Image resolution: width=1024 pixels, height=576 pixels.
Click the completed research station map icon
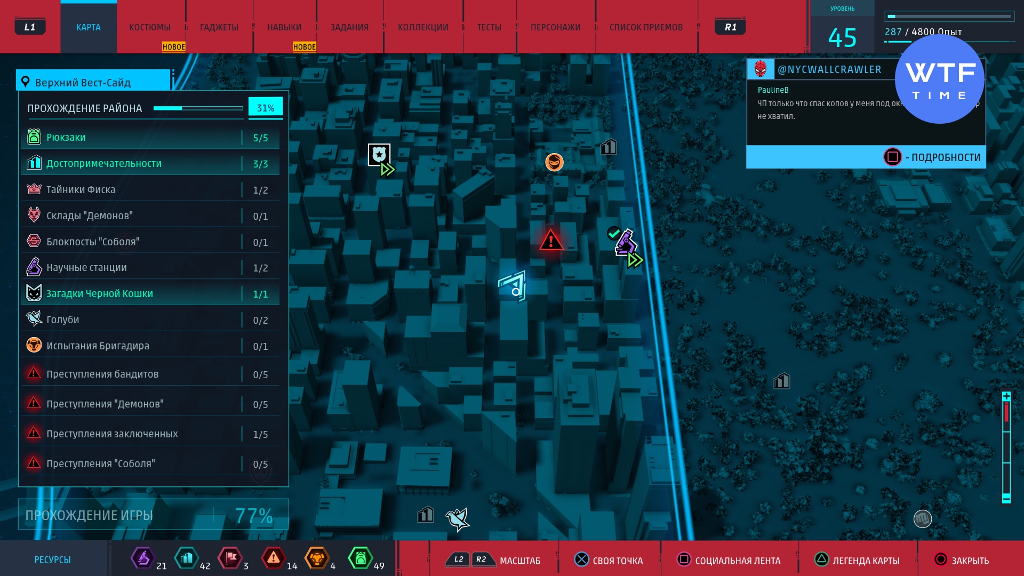[x=625, y=244]
